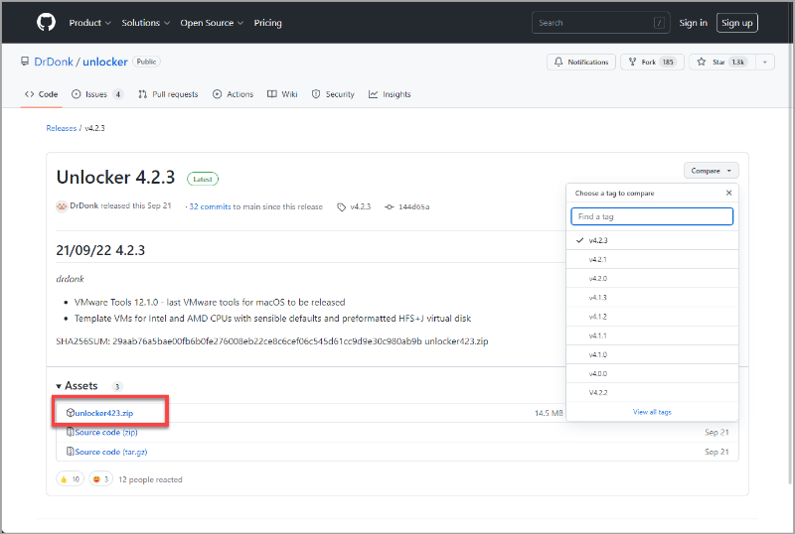This screenshot has height=534, width=795.
Task: Expand the Product menu
Action: (89, 23)
